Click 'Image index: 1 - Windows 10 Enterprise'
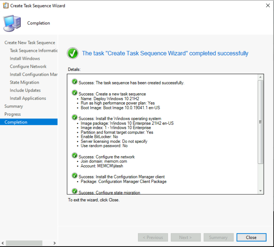This screenshot has width=274, height=247. pos(116,128)
